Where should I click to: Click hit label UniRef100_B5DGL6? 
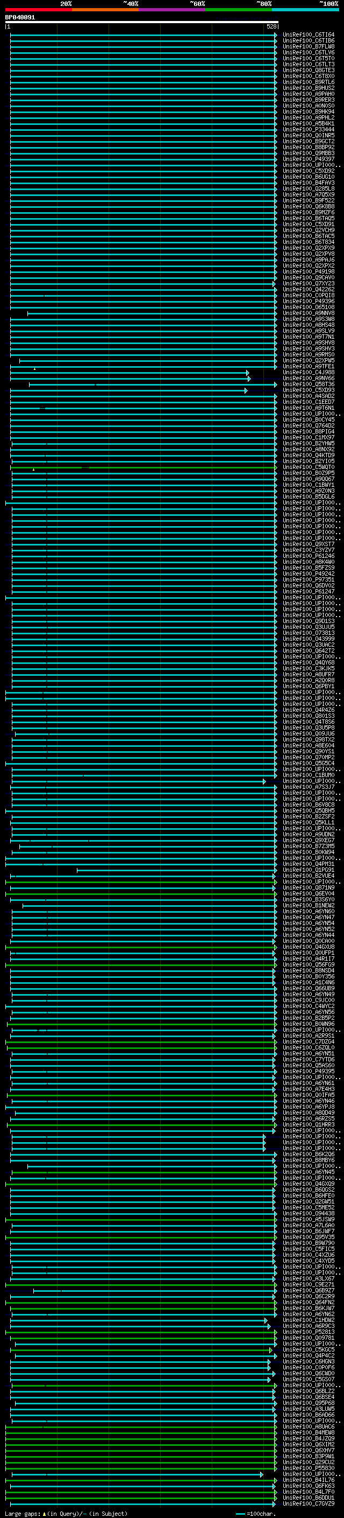point(308,497)
